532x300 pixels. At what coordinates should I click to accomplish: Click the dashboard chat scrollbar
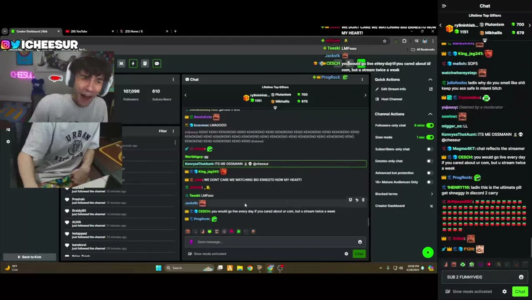pos(368,222)
